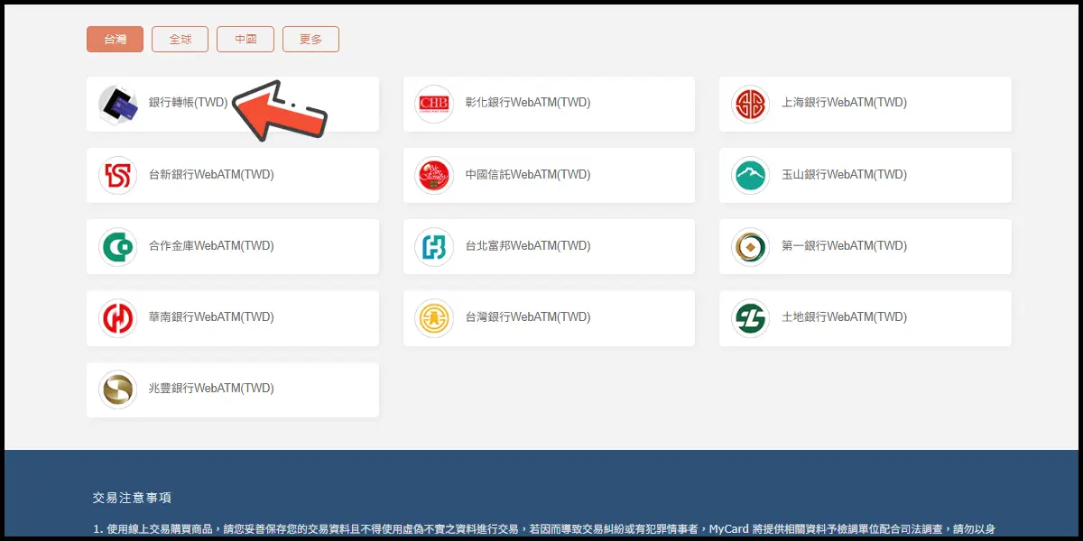Click the Taipei Fubon Bank logo
The width and height of the screenshot is (1083, 541).
(x=434, y=246)
